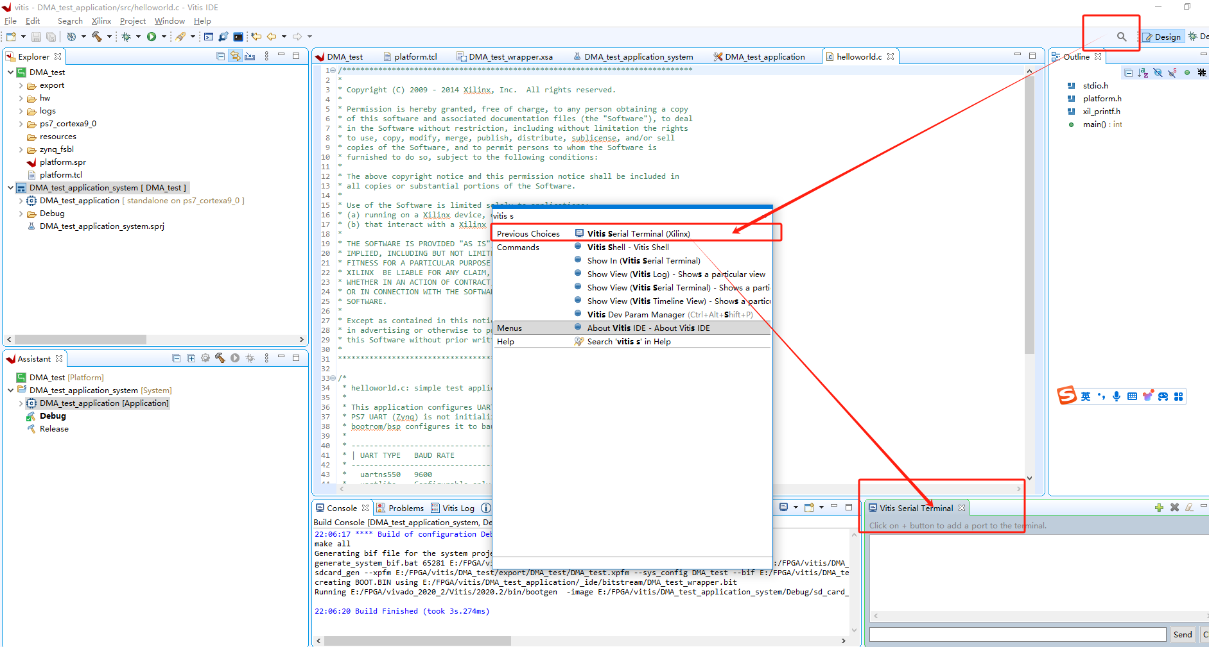Click the Sogou IME microphone icon

1117,396
